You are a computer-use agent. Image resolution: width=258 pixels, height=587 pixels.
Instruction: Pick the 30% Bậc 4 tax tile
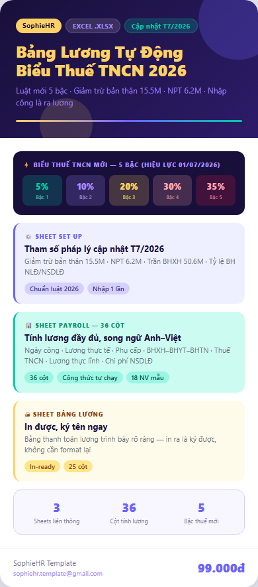[x=172, y=190]
